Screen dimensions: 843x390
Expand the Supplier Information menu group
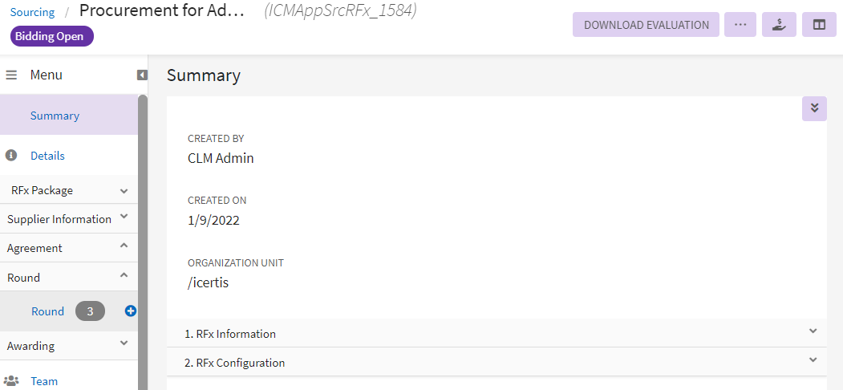coord(124,218)
